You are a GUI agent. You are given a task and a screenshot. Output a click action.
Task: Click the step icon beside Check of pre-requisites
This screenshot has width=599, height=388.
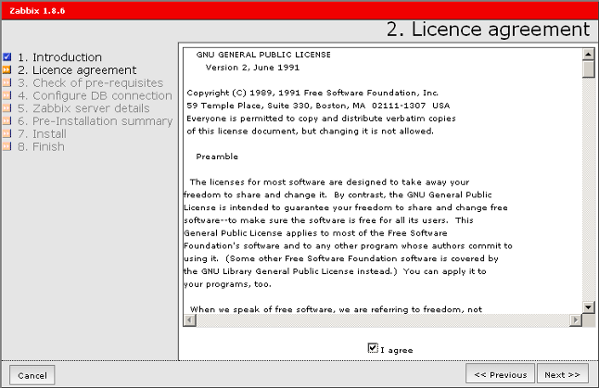[7, 83]
